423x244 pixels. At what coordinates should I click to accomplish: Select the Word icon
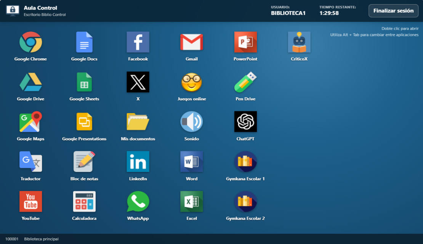(x=192, y=161)
